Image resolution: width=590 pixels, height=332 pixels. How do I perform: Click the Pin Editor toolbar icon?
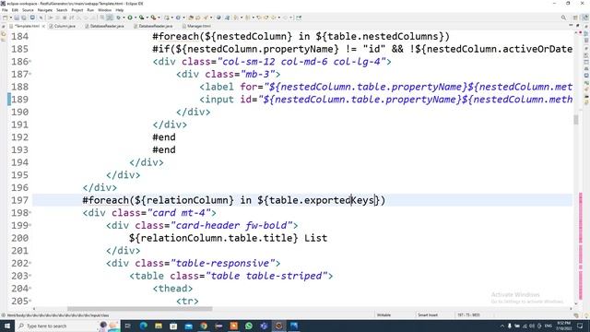[x=299, y=18]
